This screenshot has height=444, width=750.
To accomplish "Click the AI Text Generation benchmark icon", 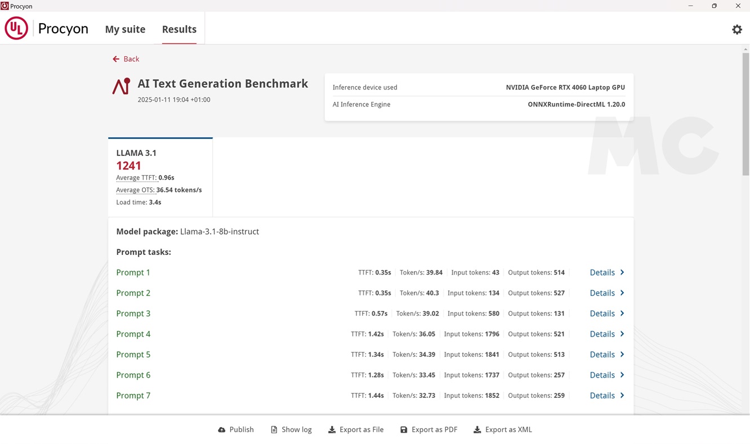I will coord(121,86).
